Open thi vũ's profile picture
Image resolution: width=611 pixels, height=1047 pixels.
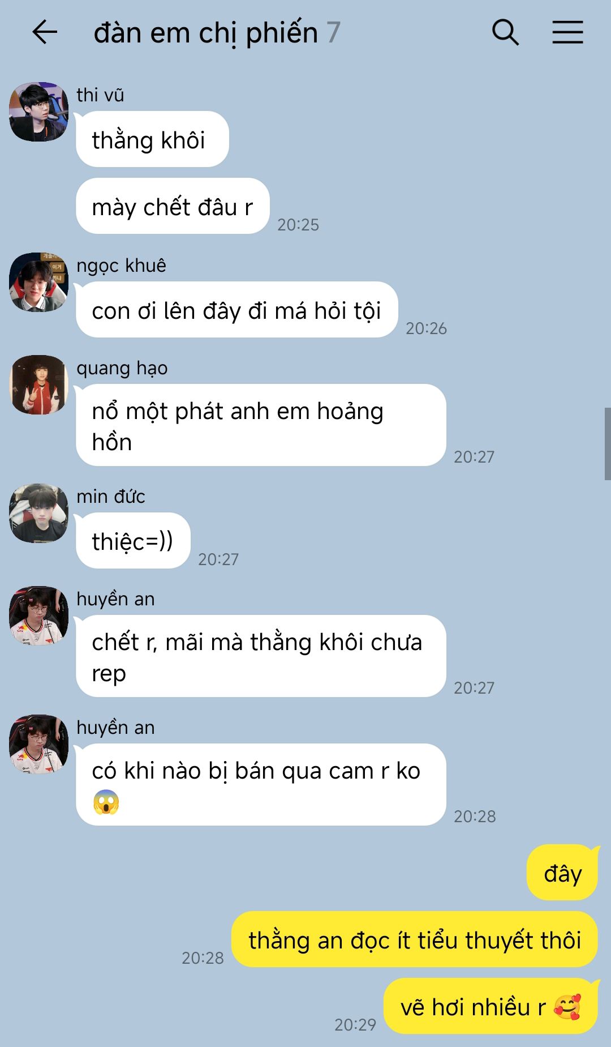(x=39, y=112)
